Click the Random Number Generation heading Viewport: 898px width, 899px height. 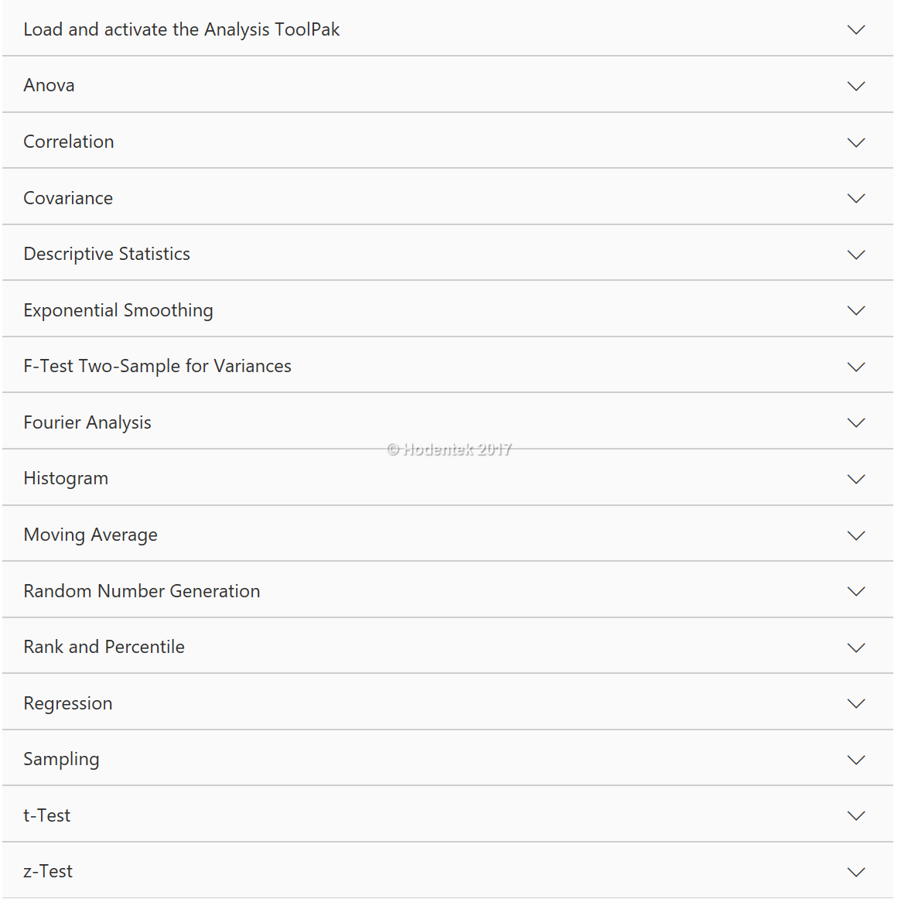point(142,591)
